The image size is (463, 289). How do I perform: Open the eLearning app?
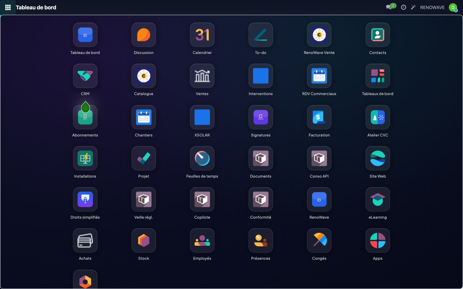pyautogui.click(x=377, y=199)
